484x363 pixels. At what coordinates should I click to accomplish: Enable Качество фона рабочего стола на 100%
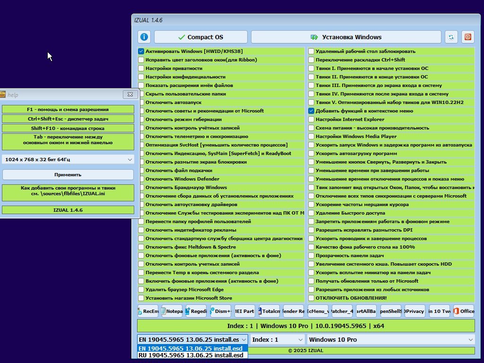pos(311,247)
